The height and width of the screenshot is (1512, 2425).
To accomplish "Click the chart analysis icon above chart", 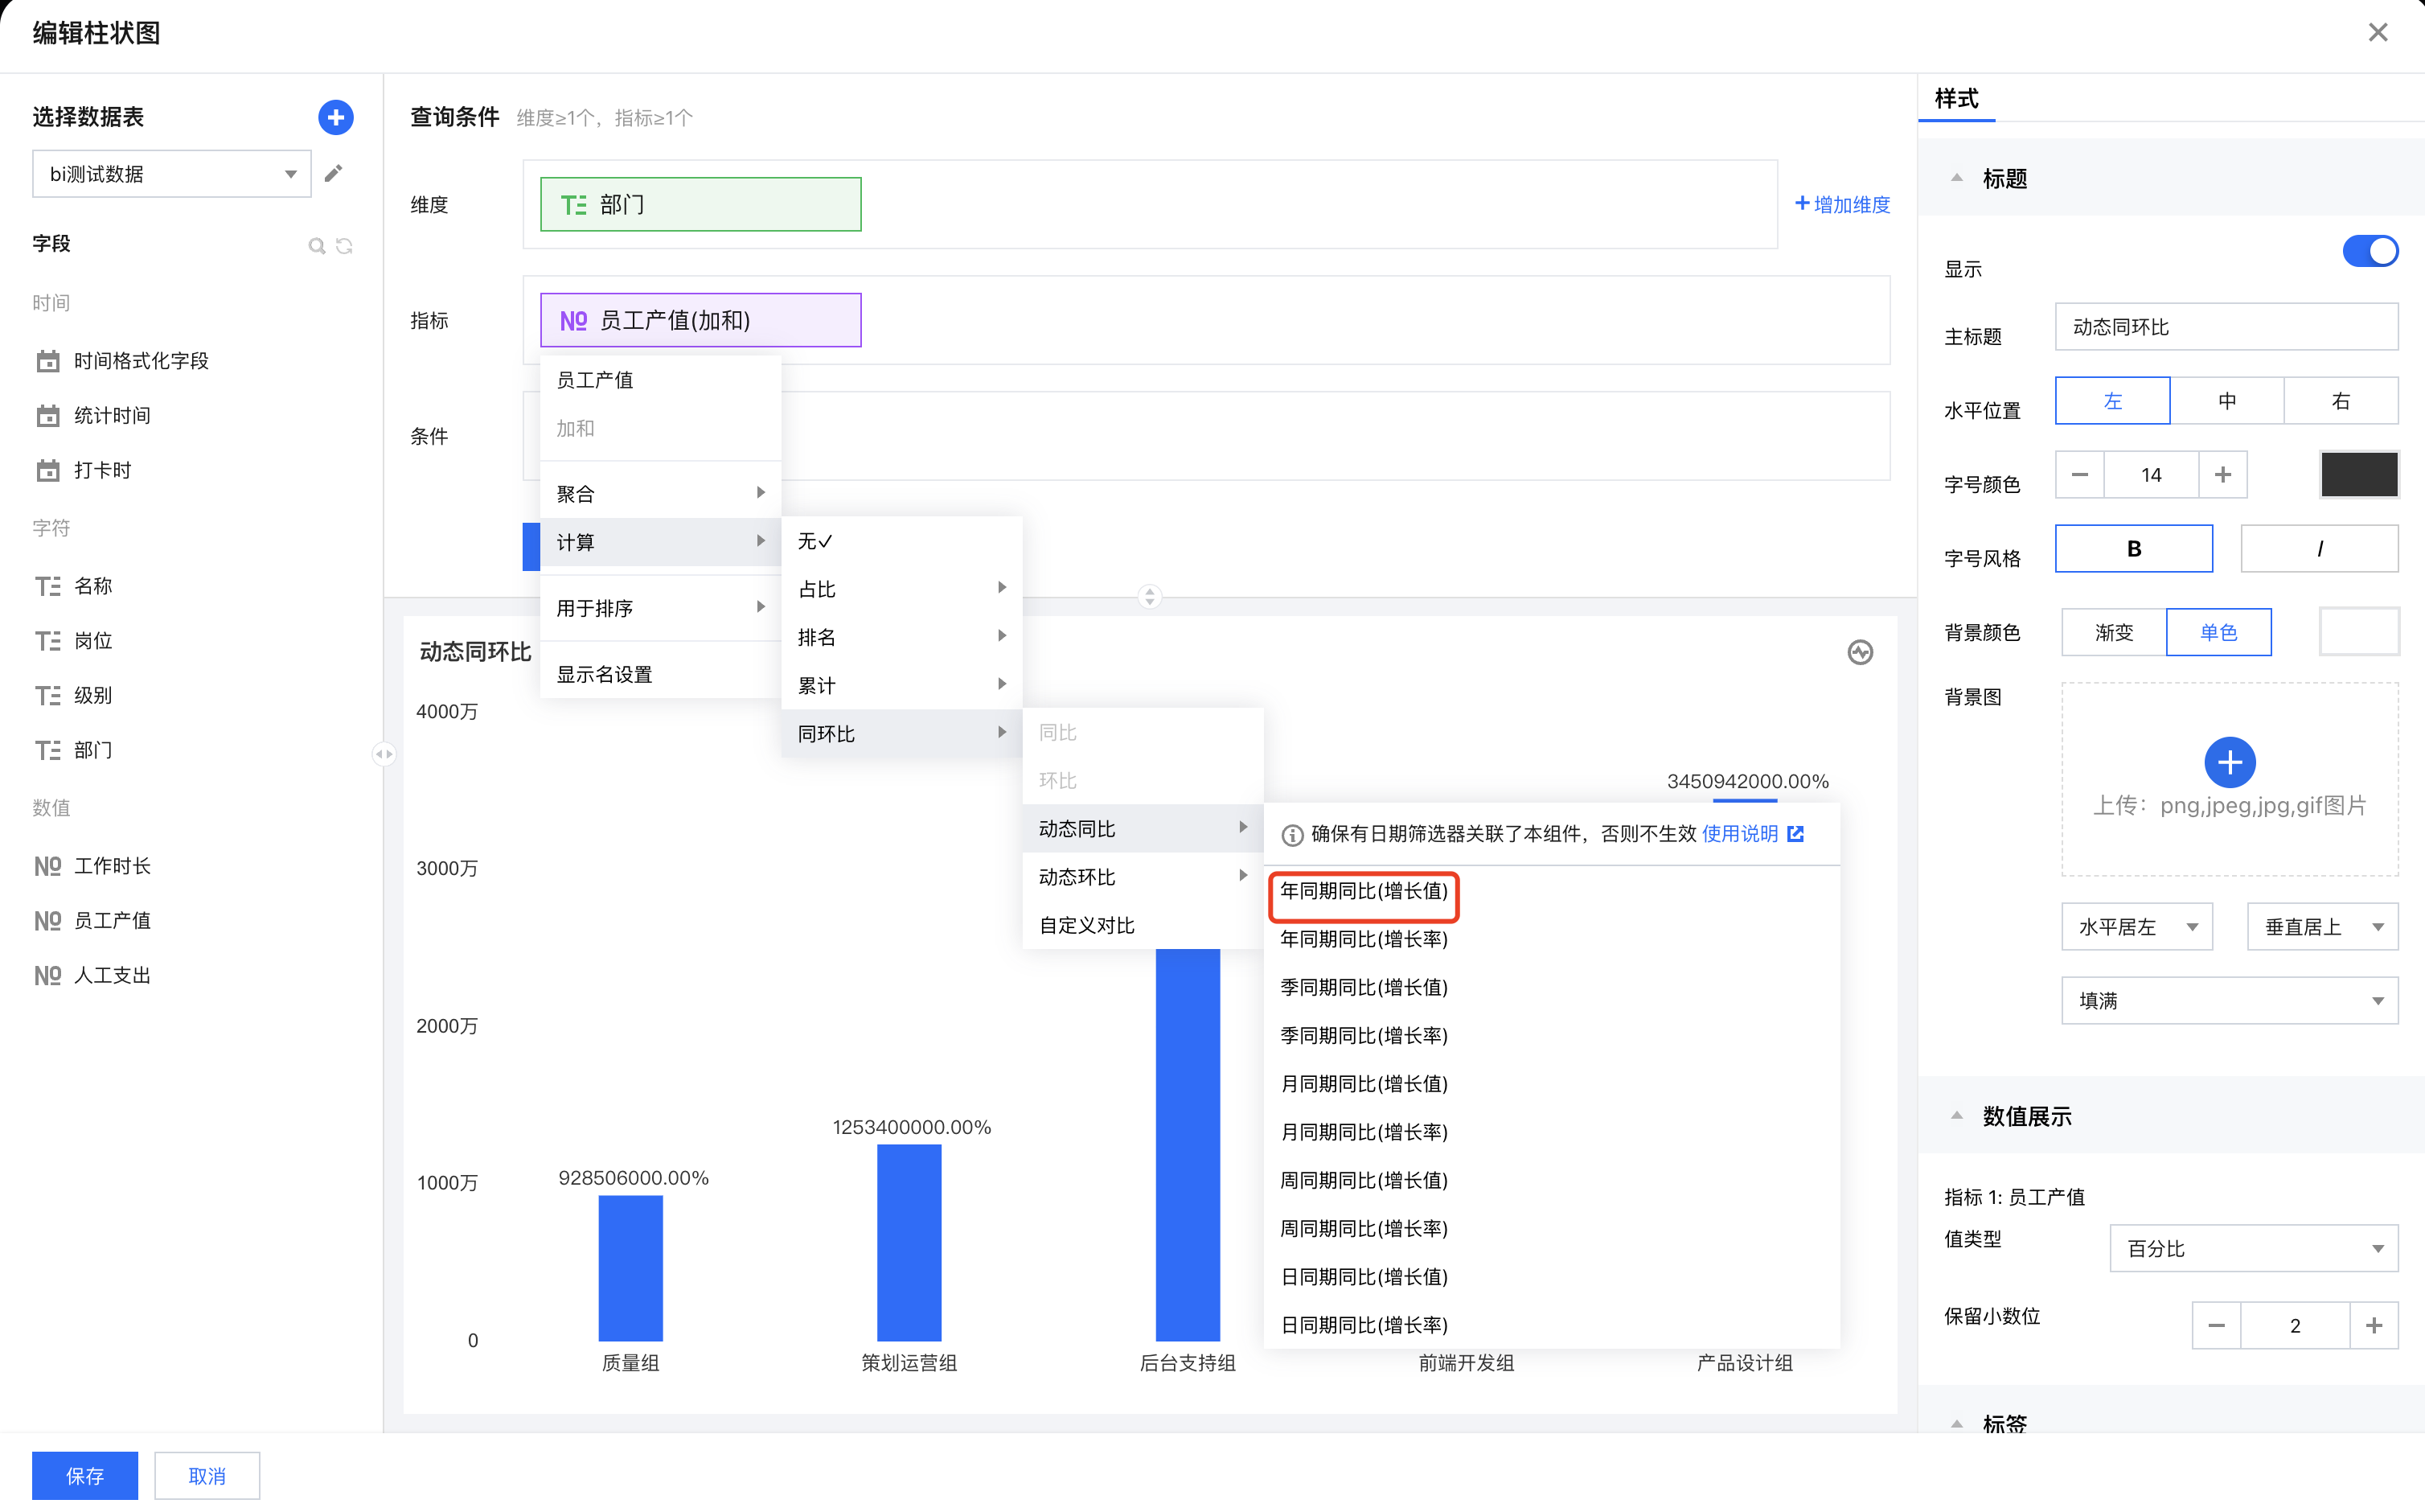I will 1859,653.
